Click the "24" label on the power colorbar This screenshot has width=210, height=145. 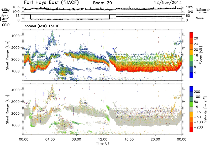click(196, 44)
